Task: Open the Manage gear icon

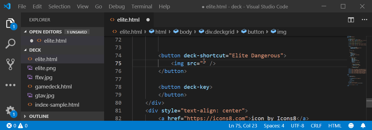Action: [x=10, y=110]
